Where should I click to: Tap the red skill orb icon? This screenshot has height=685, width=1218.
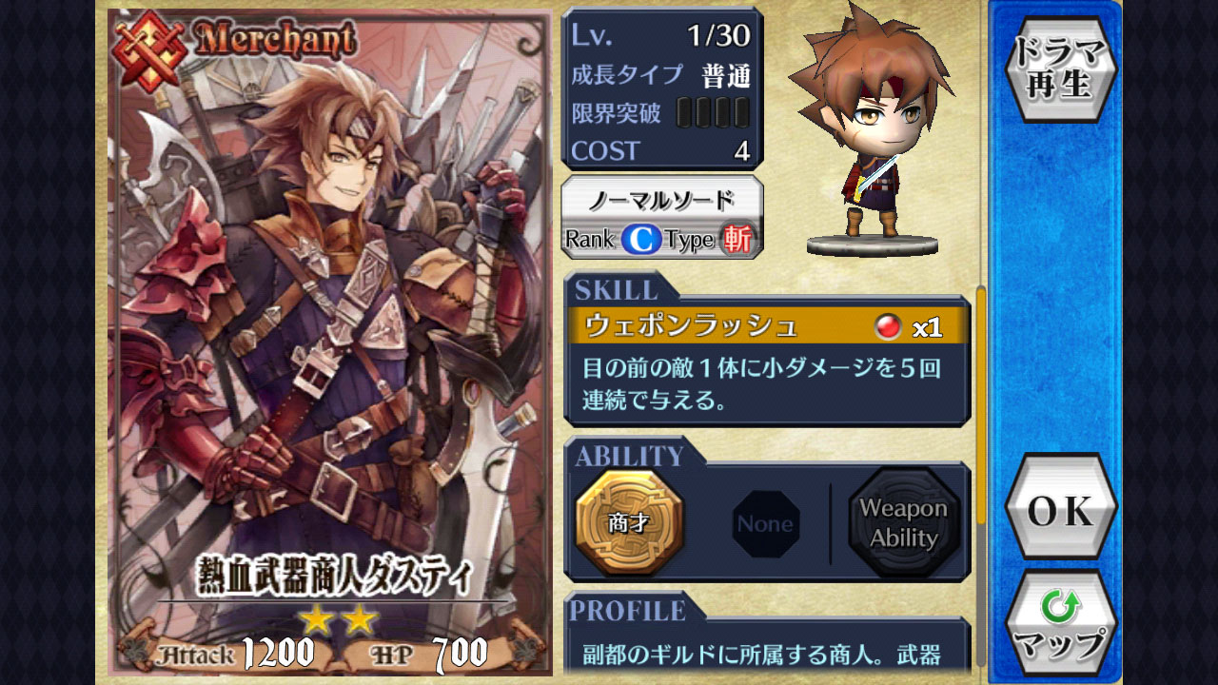click(888, 327)
